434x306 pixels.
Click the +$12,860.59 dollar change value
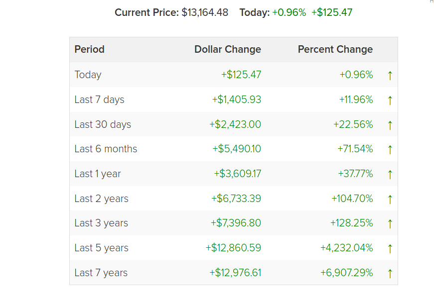point(233,248)
